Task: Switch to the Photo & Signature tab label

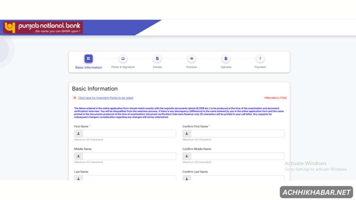Action: pos(123,67)
